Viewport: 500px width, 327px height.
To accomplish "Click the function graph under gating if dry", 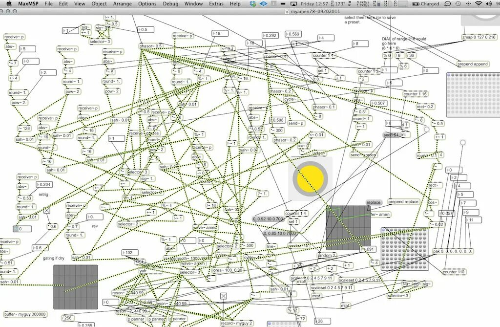I will (x=76, y=287).
